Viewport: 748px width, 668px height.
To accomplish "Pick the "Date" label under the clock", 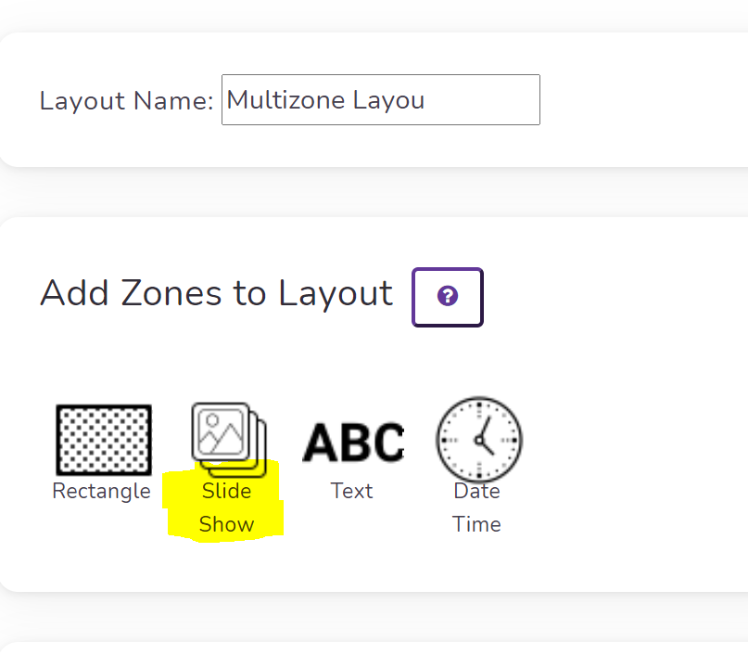I will (477, 491).
